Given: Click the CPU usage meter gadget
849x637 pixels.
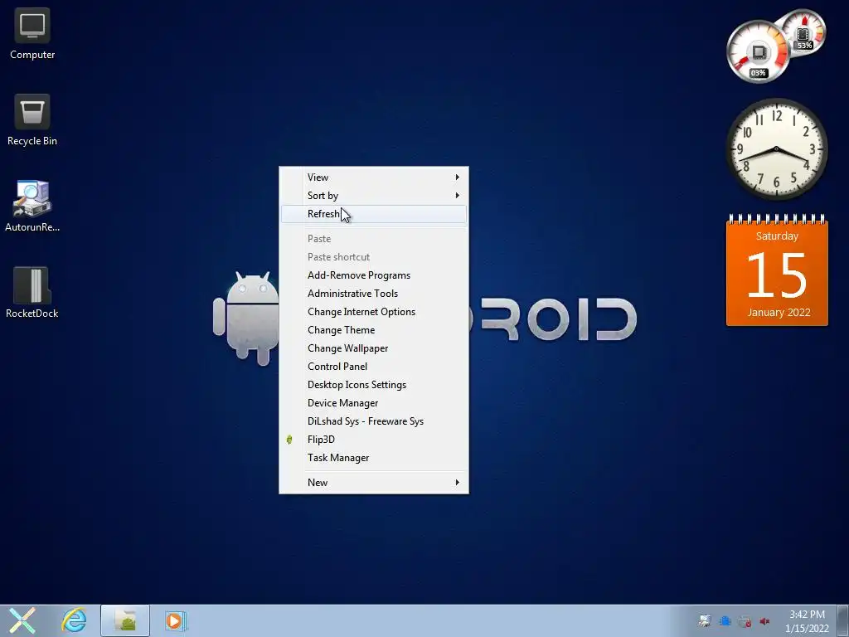Looking at the screenshot, I should click(x=757, y=53).
